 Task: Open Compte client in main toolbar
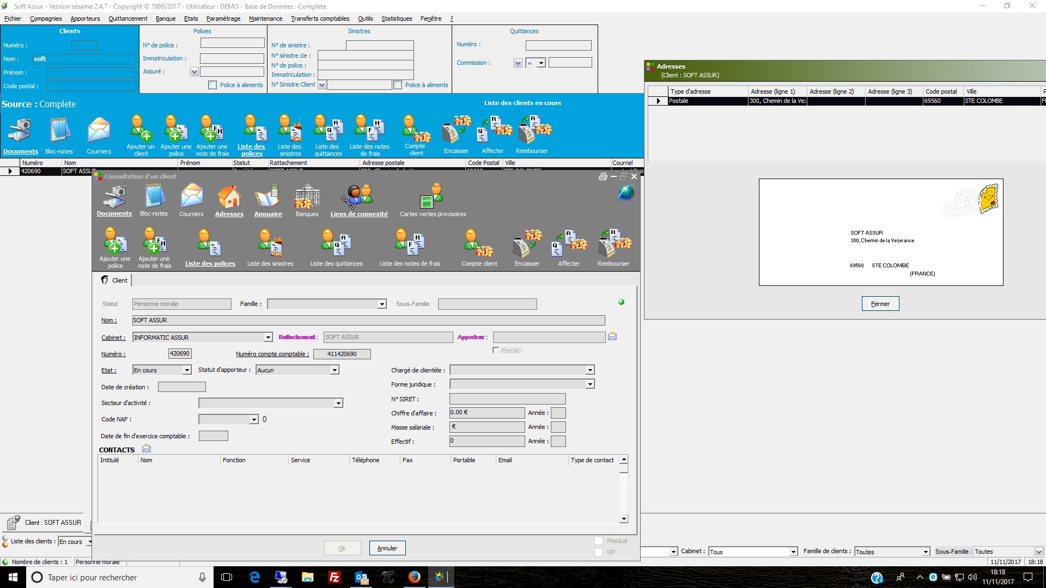click(x=415, y=135)
